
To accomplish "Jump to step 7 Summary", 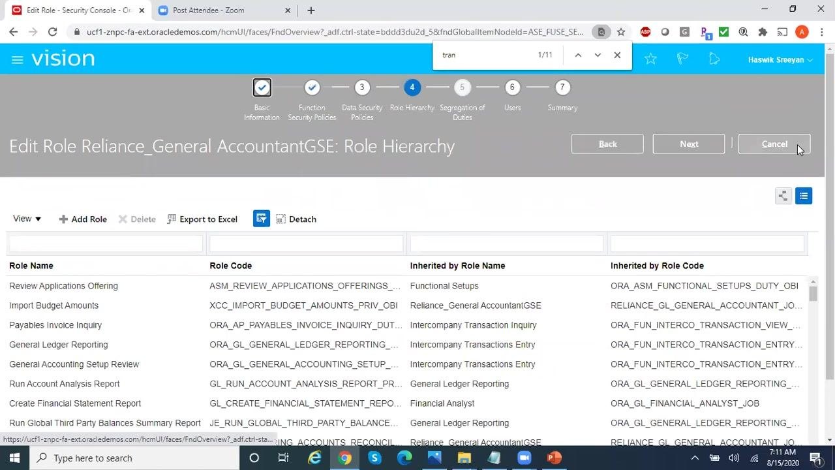I will 562,87.
